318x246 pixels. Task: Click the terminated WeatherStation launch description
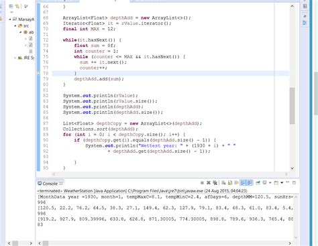[142, 191]
